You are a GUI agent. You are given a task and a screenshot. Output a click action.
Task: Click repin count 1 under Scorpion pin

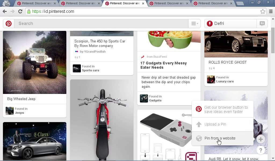(x=77, y=57)
